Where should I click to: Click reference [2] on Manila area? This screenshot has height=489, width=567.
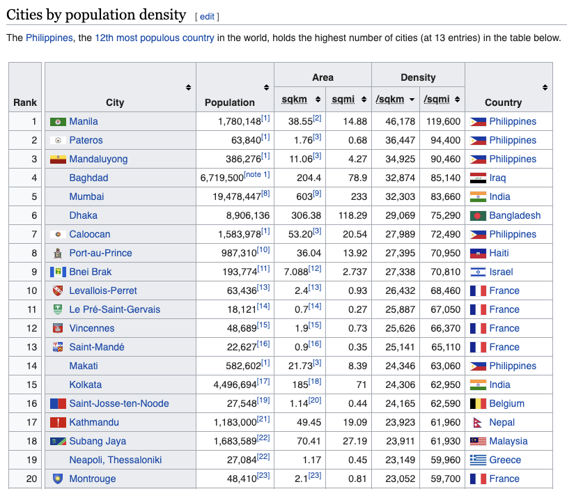[317, 118]
